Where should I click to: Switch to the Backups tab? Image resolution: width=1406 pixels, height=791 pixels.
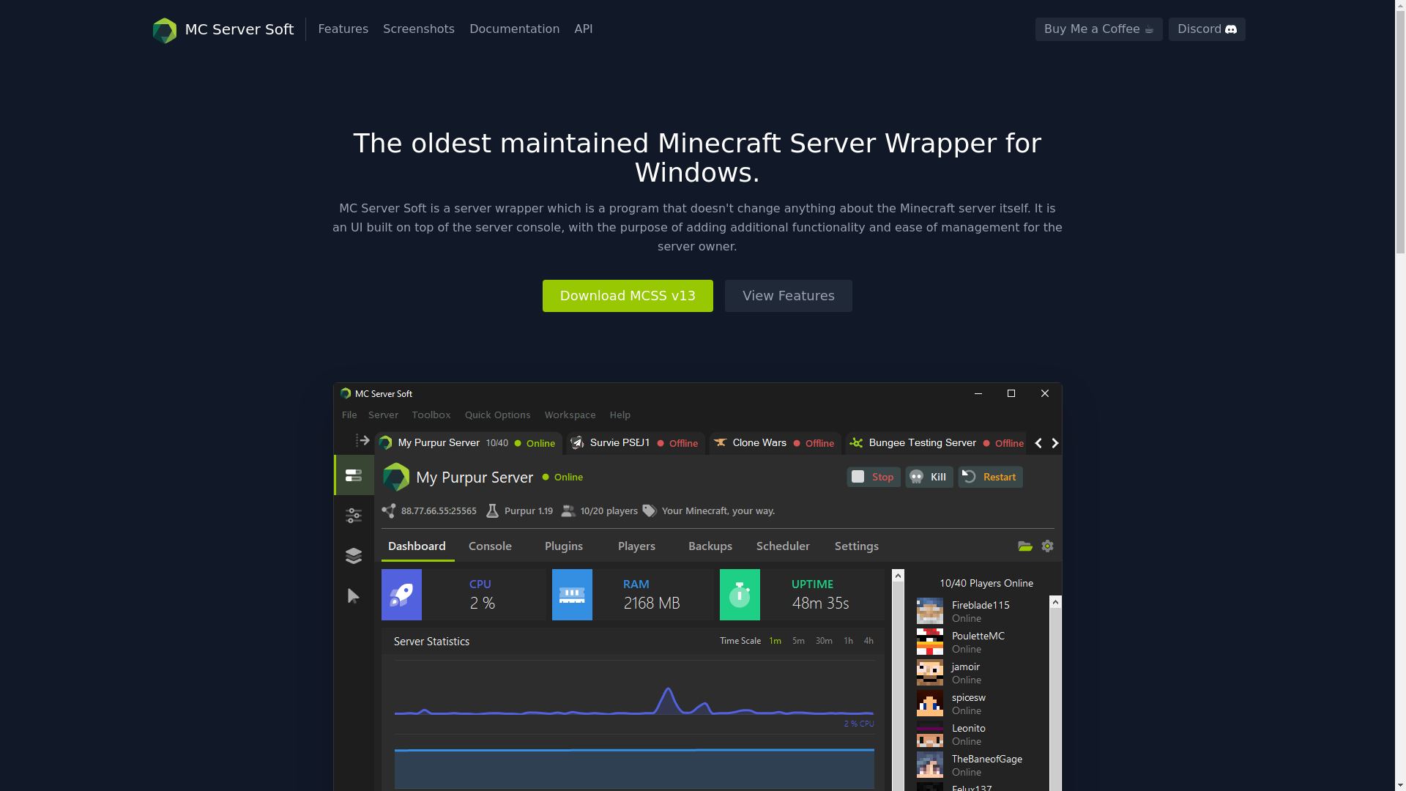710,546
